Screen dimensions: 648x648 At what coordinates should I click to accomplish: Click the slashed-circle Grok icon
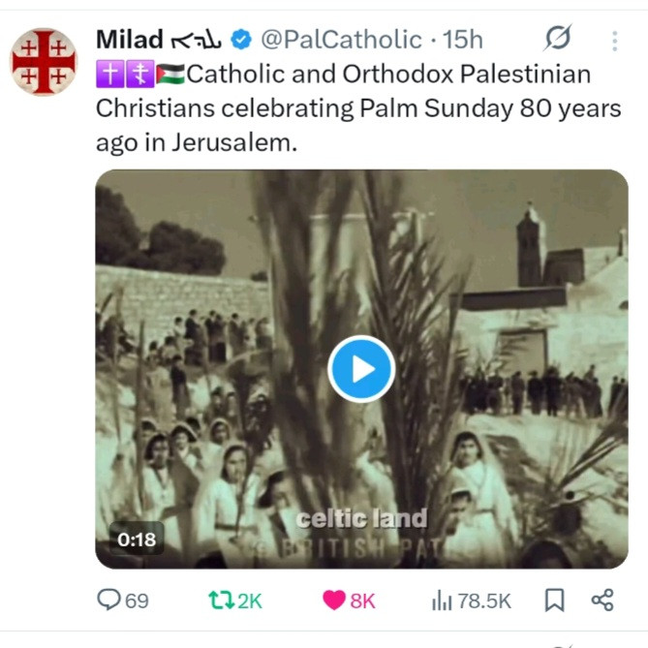coord(558,40)
